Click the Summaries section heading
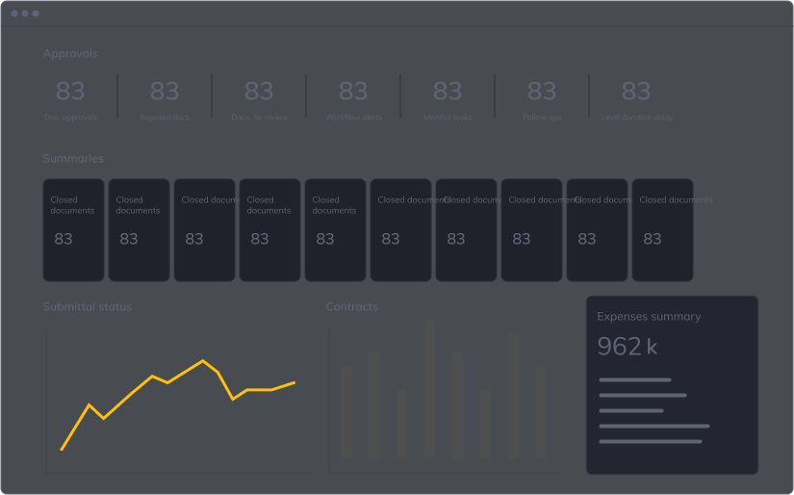The height and width of the screenshot is (495, 794). [x=73, y=159]
